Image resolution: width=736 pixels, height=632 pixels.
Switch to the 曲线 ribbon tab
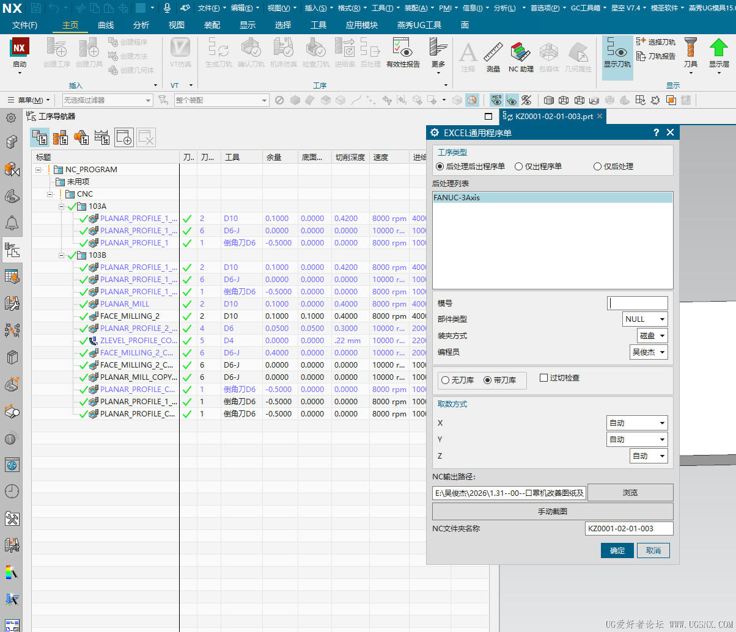tap(106, 25)
